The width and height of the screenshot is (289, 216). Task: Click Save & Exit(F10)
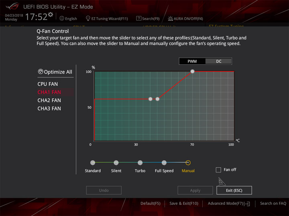[184, 204]
